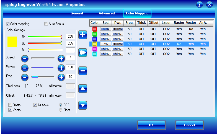Move selected color down with down arrow
The width and height of the screenshot is (217, 134).
click(x=83, y=105)
